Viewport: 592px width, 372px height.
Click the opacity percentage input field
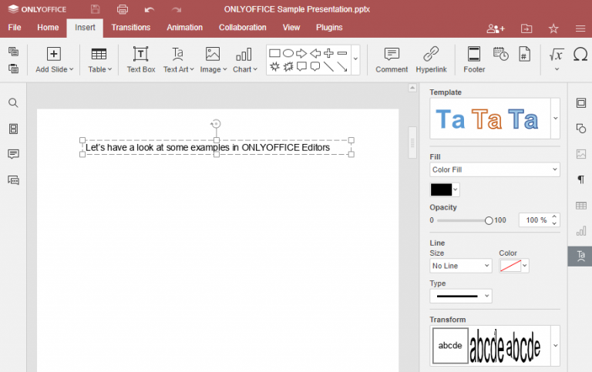(536, 220)
